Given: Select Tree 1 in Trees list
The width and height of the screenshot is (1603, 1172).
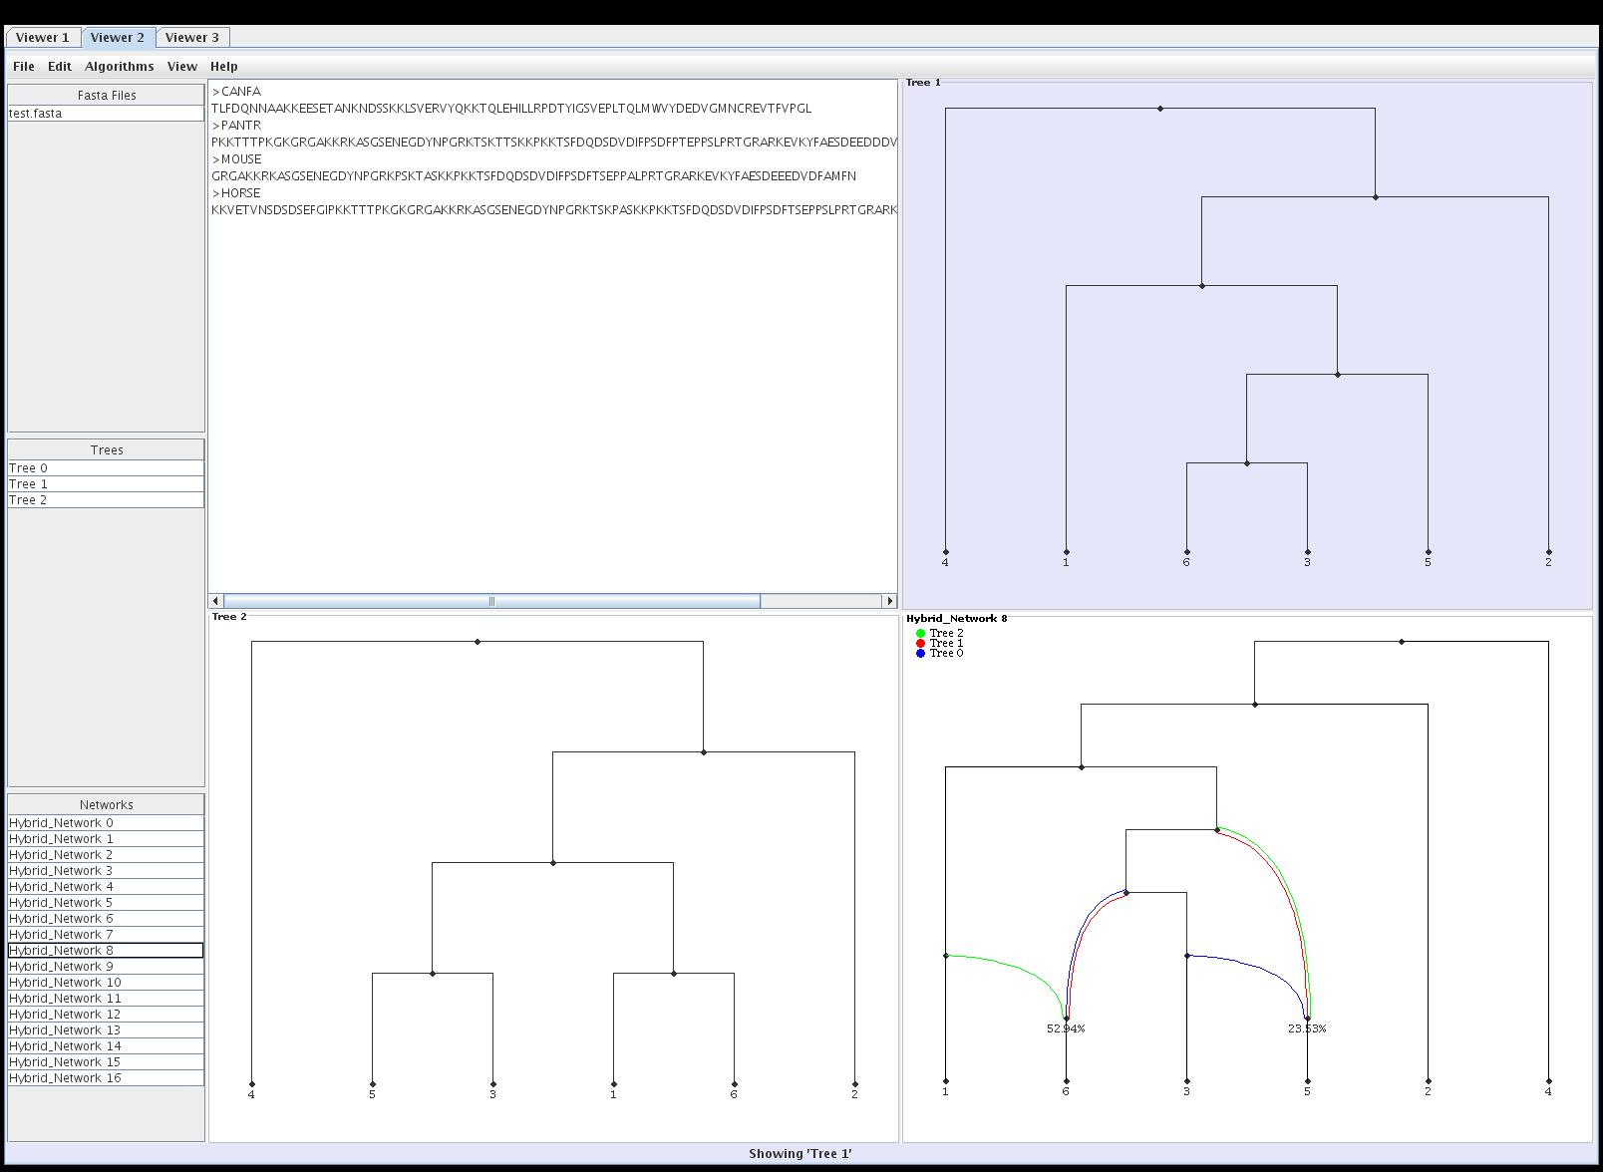Looking at the screenshot, I should (106, 484).
